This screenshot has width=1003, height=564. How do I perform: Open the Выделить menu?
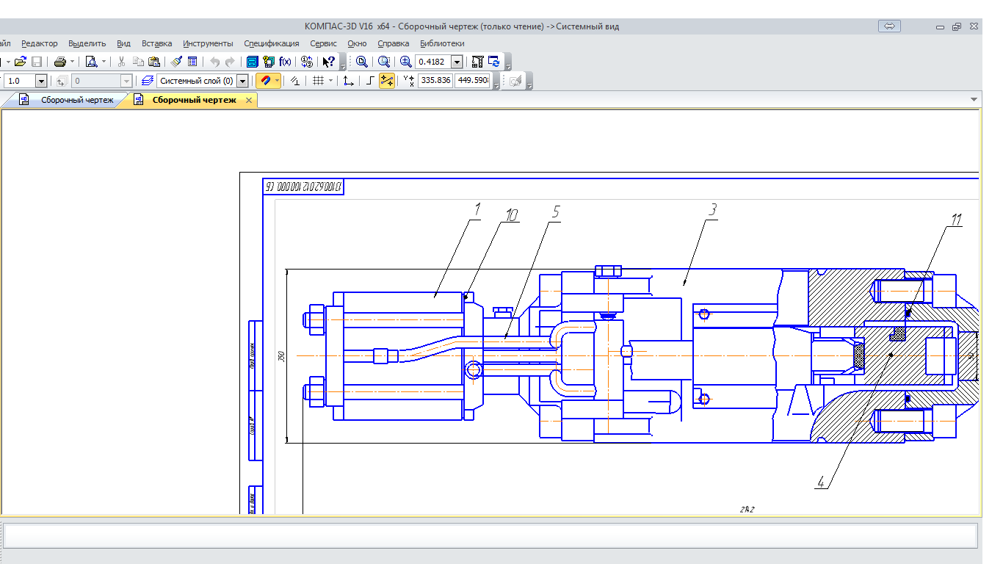87,43
